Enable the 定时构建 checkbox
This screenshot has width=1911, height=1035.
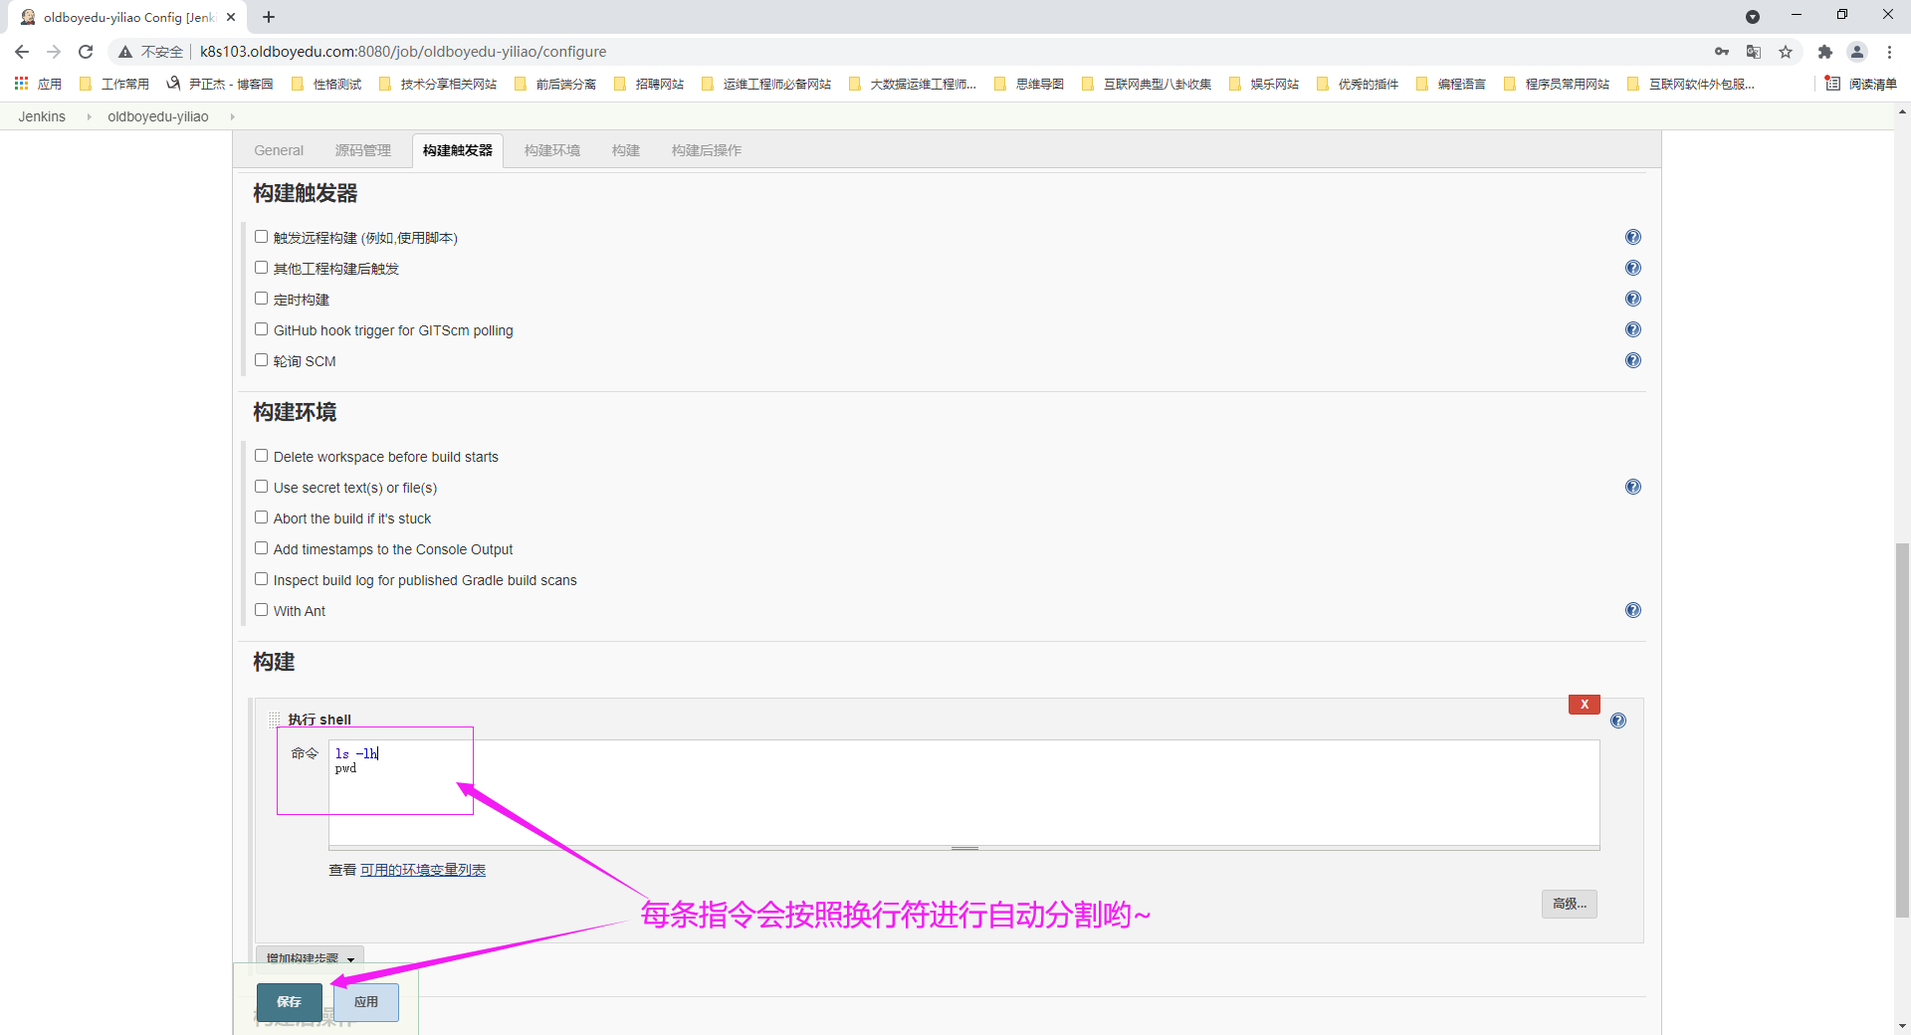coord(262,299)
